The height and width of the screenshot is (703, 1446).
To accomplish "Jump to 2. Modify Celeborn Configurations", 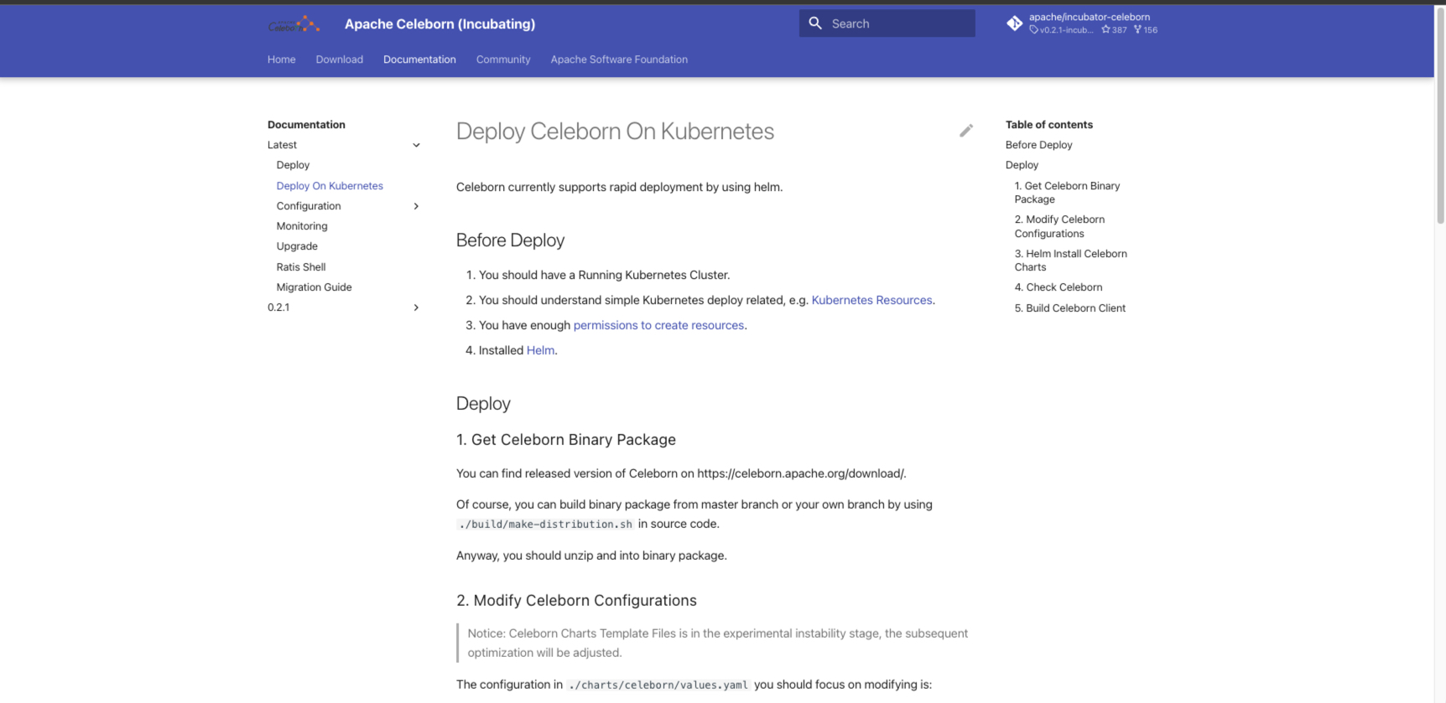I will click(x=1059, y=226).
